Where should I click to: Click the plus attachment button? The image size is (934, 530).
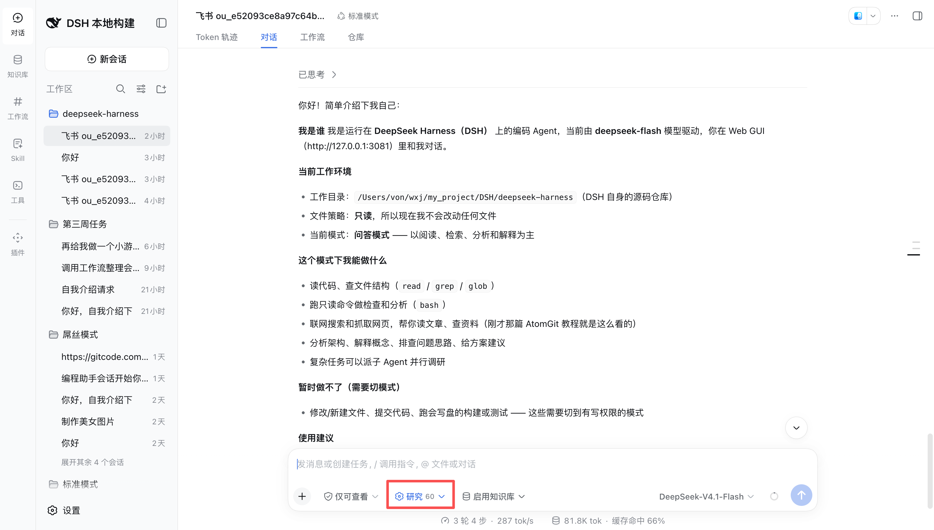(x=302, y=496)
